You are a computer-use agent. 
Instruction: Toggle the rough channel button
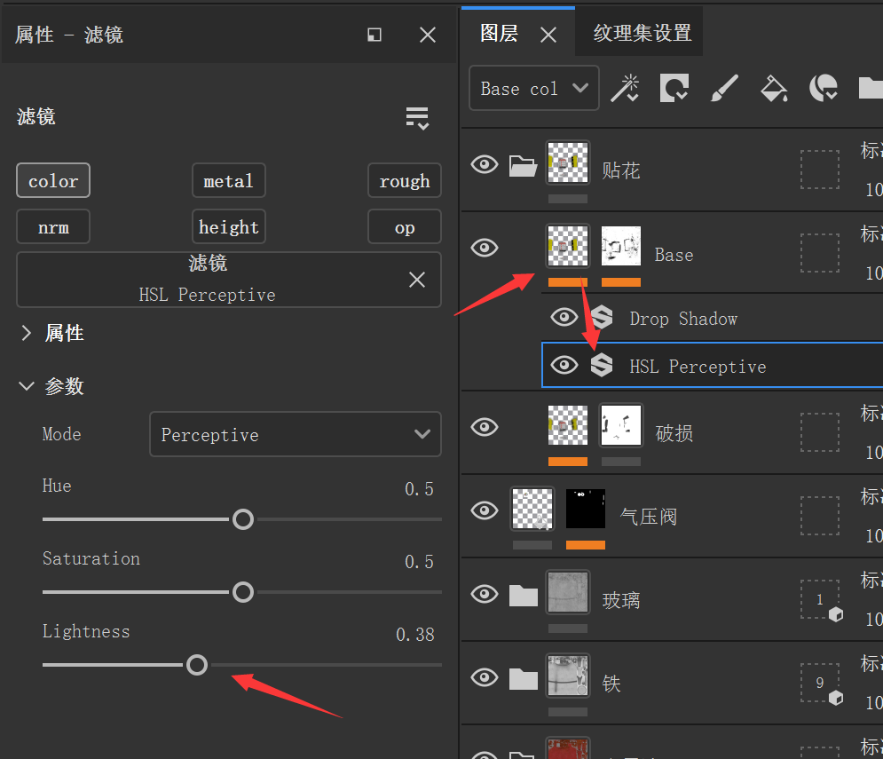click(404, 181)
